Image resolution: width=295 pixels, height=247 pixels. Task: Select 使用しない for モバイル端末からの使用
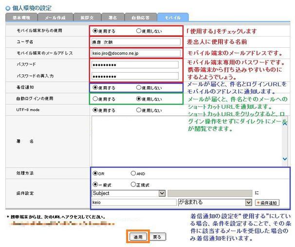pyautogui.click(x=139, y=31)
